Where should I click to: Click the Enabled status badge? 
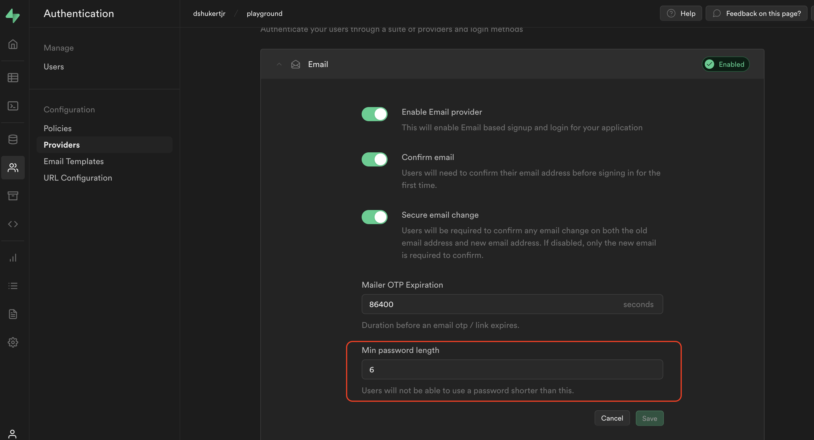tap(725, 64)
